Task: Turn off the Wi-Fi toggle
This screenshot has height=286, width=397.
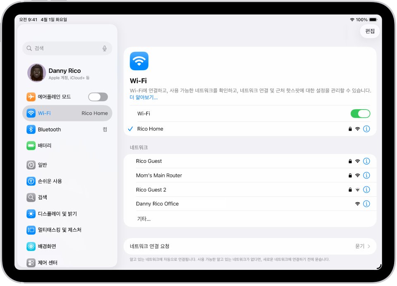Action: tap(360, 113)
